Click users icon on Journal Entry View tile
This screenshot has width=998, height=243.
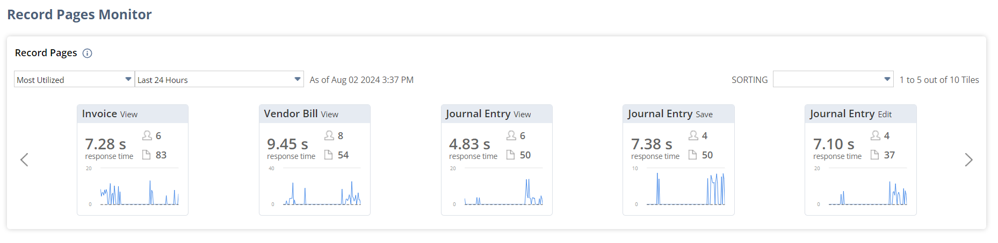click(x=511, y=135)
